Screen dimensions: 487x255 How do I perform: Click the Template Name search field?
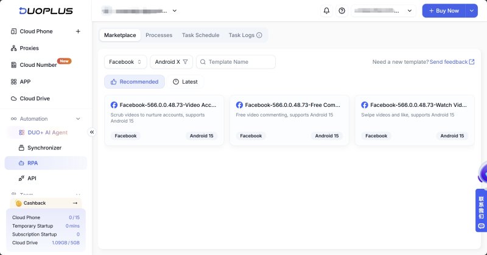(x=236, y=62)
